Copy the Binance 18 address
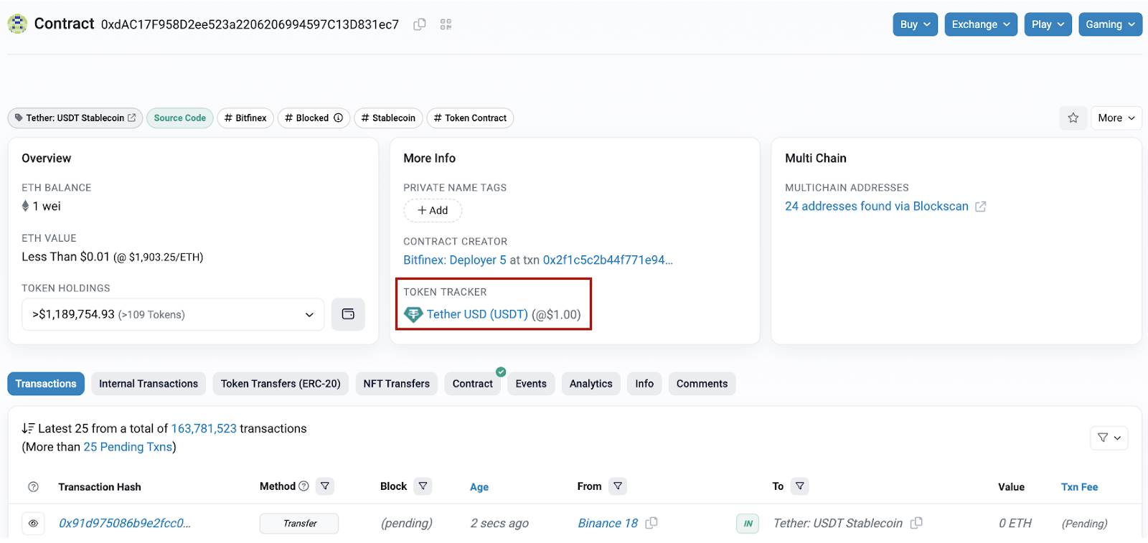The image size is (1148, 543). coord(651,523)
